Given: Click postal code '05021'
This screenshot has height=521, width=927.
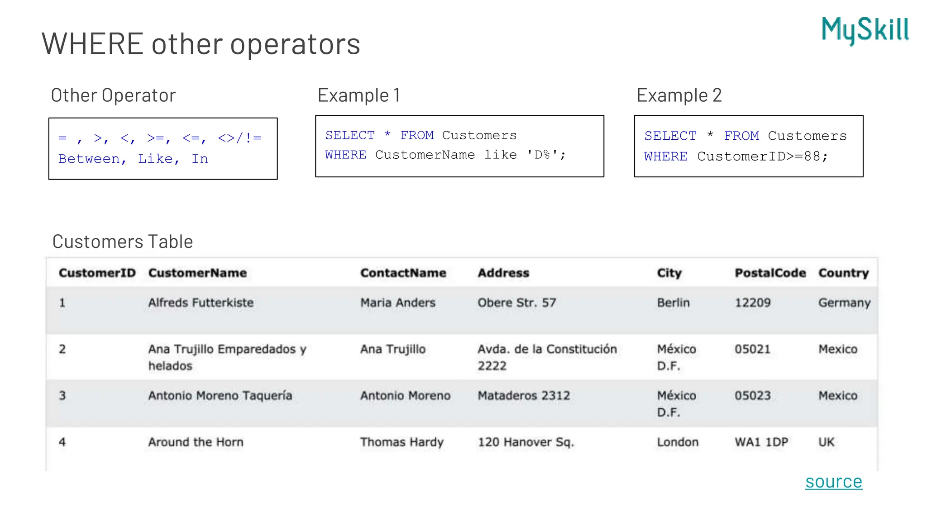Looking at the screenshot, I should [753, 349].
